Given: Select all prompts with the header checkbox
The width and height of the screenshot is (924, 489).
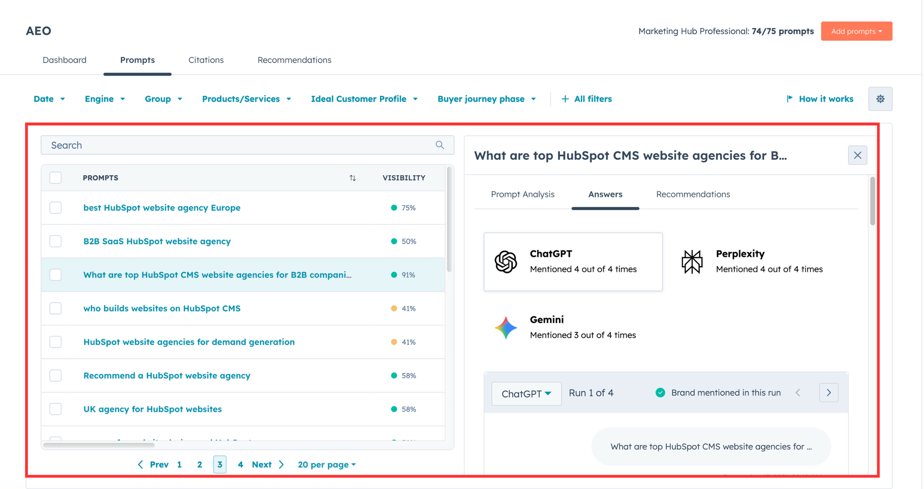Looking at the screenshot, I should point(55,178).
